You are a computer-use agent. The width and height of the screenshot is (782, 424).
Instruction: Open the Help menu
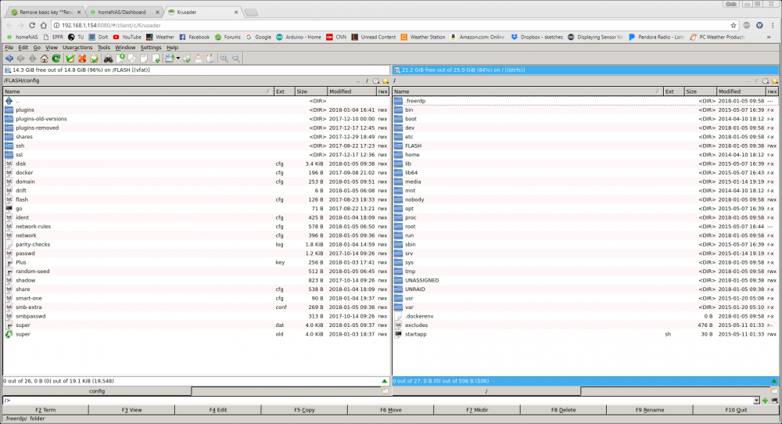tap(172, 48)
